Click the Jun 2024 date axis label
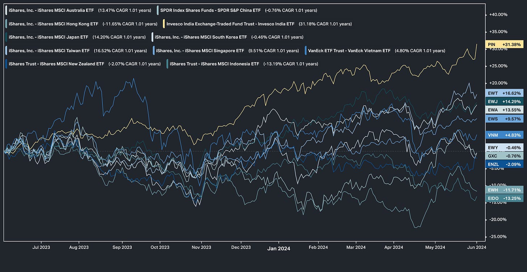Image resolution: width=527 pixels, height=272 pixels. coord(476,247)
